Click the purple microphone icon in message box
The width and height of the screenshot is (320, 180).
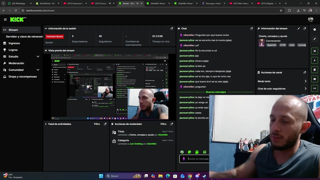(x=184, y=159)
